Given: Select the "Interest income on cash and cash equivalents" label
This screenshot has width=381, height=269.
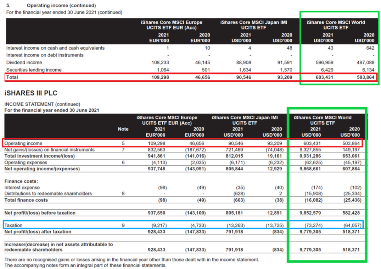Looking at the screenshot, I should (55, 48).
